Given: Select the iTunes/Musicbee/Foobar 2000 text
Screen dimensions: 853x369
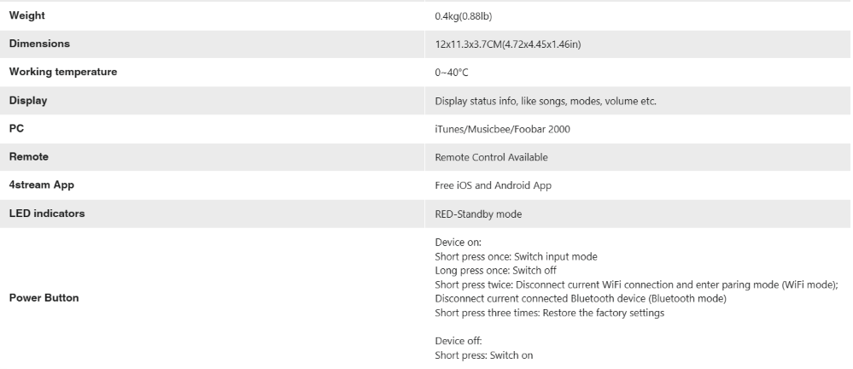Looking at the screenshot, I should (x=502, y=129).
